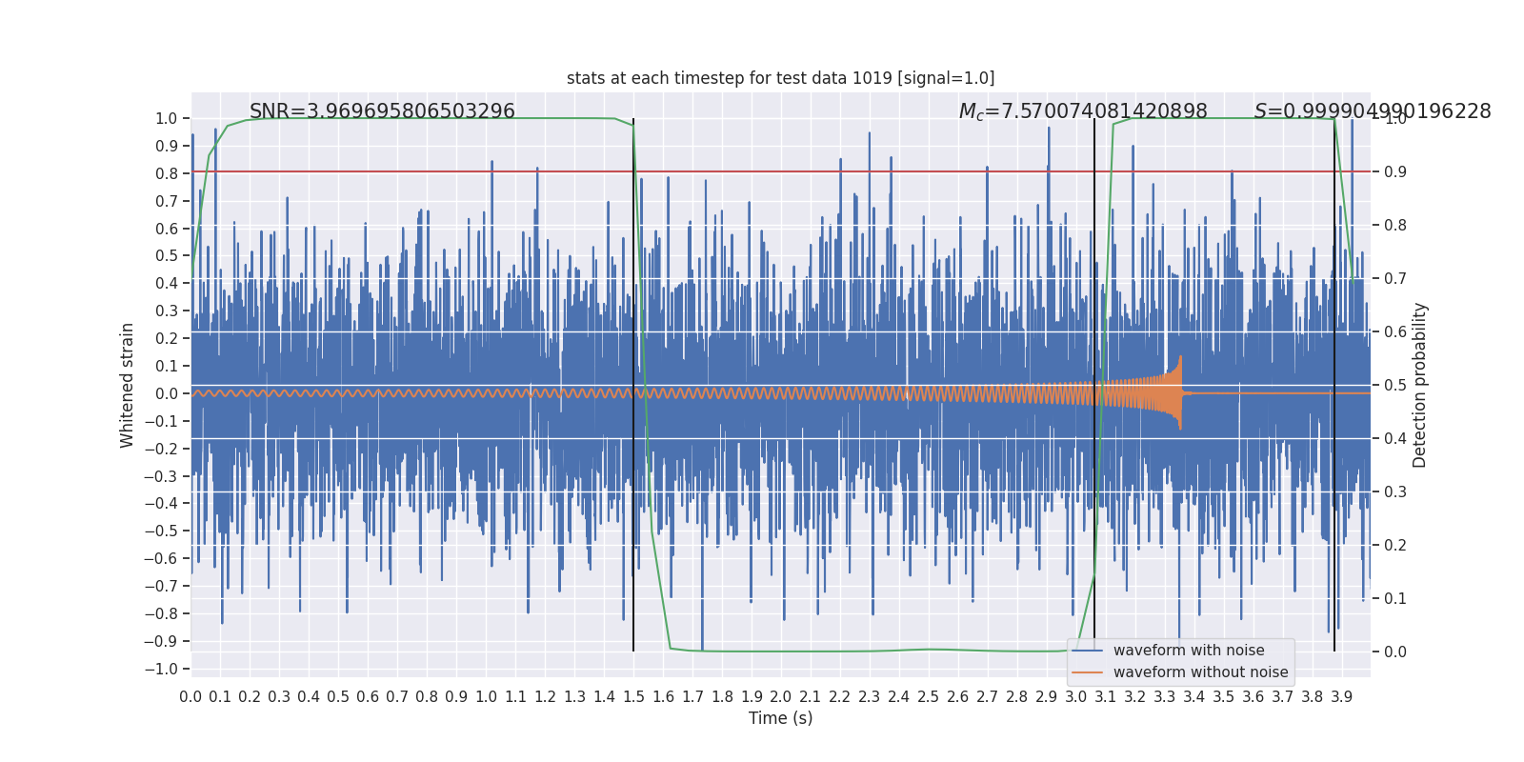Click the 0.3 tick on the detection probability axis
This screenshot has height=762, width=1524.
point(1395,491)
